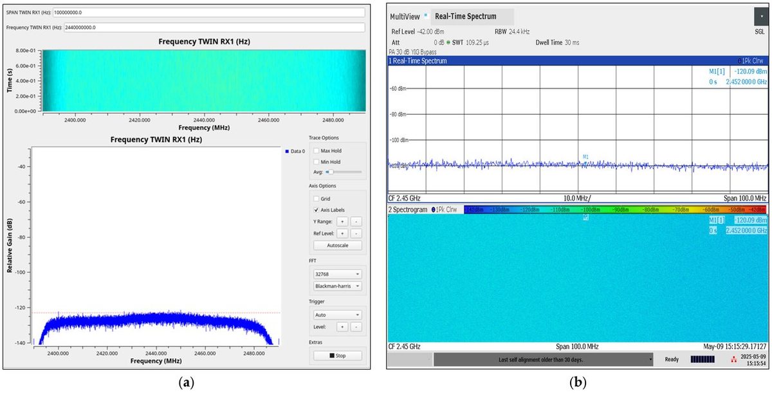Enable the Min Hold checkbox
This screenshot has width=772, height=393.
click(x=317, y=161)
